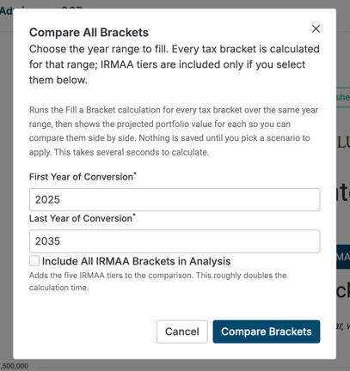The height and width of the screenshot is (371, 350).
Task: Click the Compare All Brackets dialog title
Action: point(89,33)
